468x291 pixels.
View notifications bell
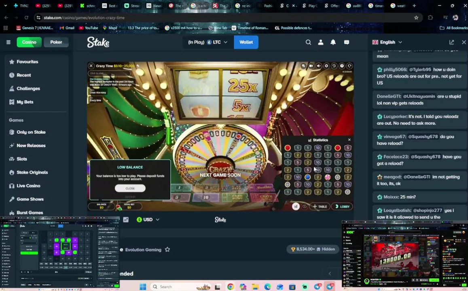point(333,42)
